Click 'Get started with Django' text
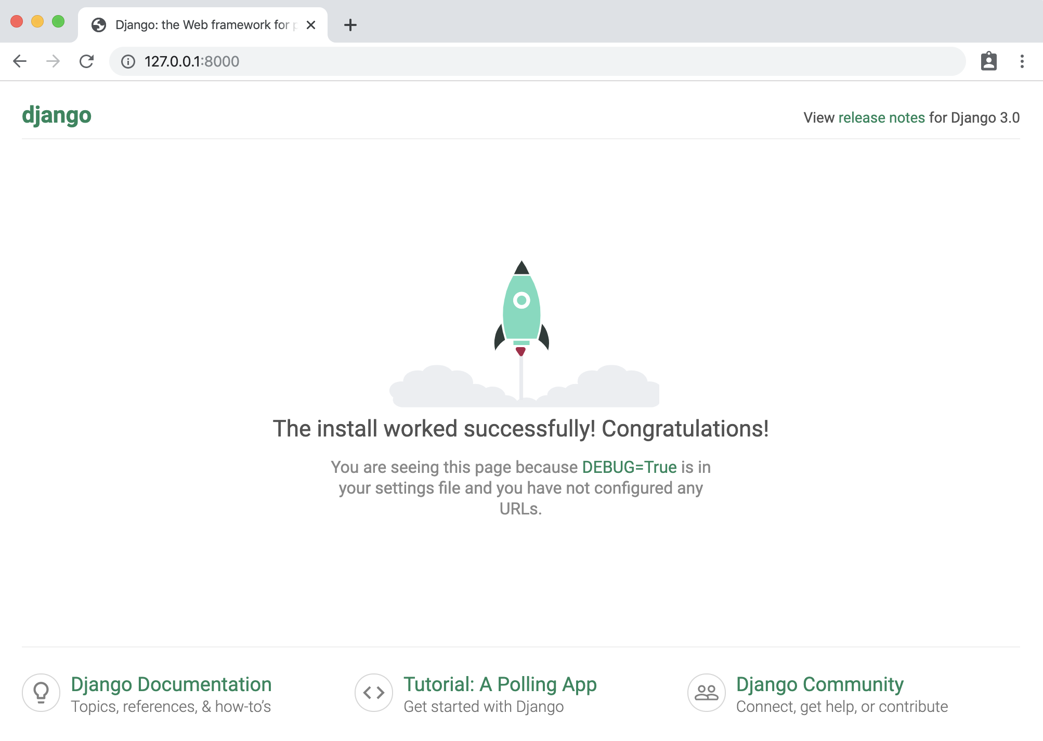The width and height of the screenshot is (1043, 741). (484, 707)
